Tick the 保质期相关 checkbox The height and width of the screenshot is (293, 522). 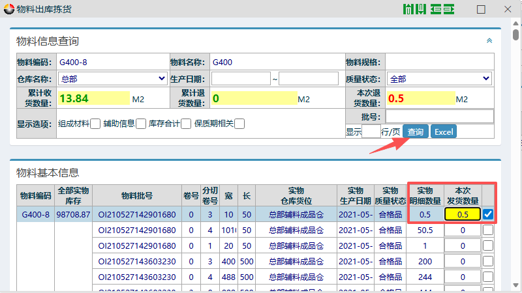pyautogui.click(x=239, y=124)
